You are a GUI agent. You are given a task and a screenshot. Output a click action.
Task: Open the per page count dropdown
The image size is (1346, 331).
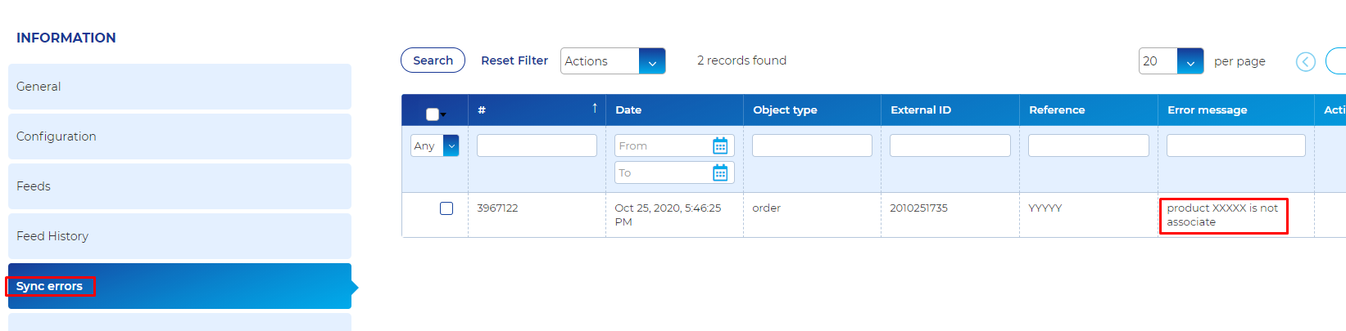[x=1190, y=61]
